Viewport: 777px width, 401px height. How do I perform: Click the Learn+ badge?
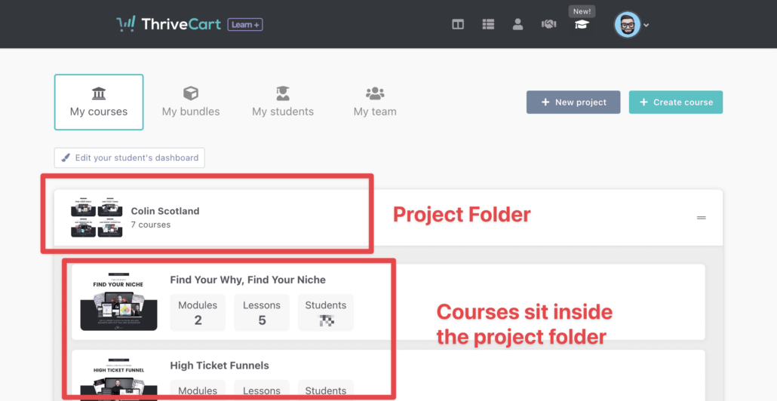[245, 24]
